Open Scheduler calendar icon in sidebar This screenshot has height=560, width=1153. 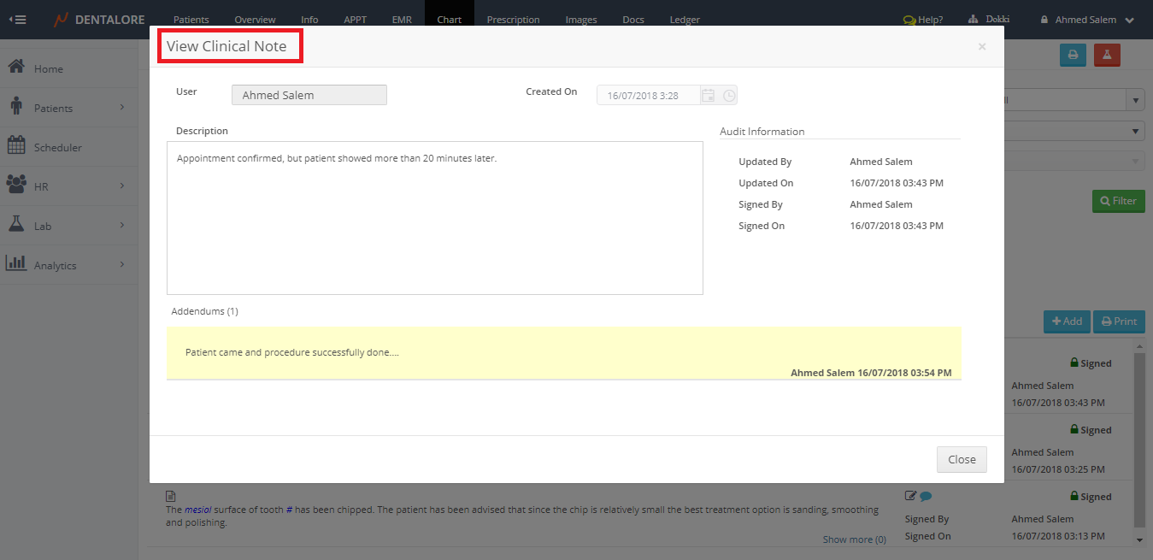click(x=15, y=146)
